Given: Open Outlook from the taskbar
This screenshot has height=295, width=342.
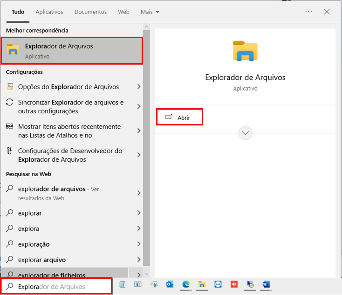Looking at the screenshot, I should click(170, 284).
